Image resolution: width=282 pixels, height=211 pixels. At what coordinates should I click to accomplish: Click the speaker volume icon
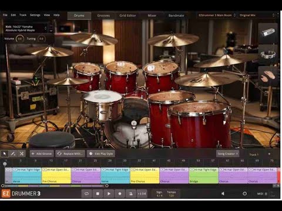click(223, 193)
